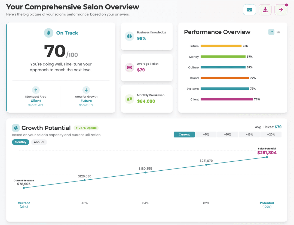Choose the +10% ticket increase option
This screenshot has width=294, height=225.
coord(228,135)
